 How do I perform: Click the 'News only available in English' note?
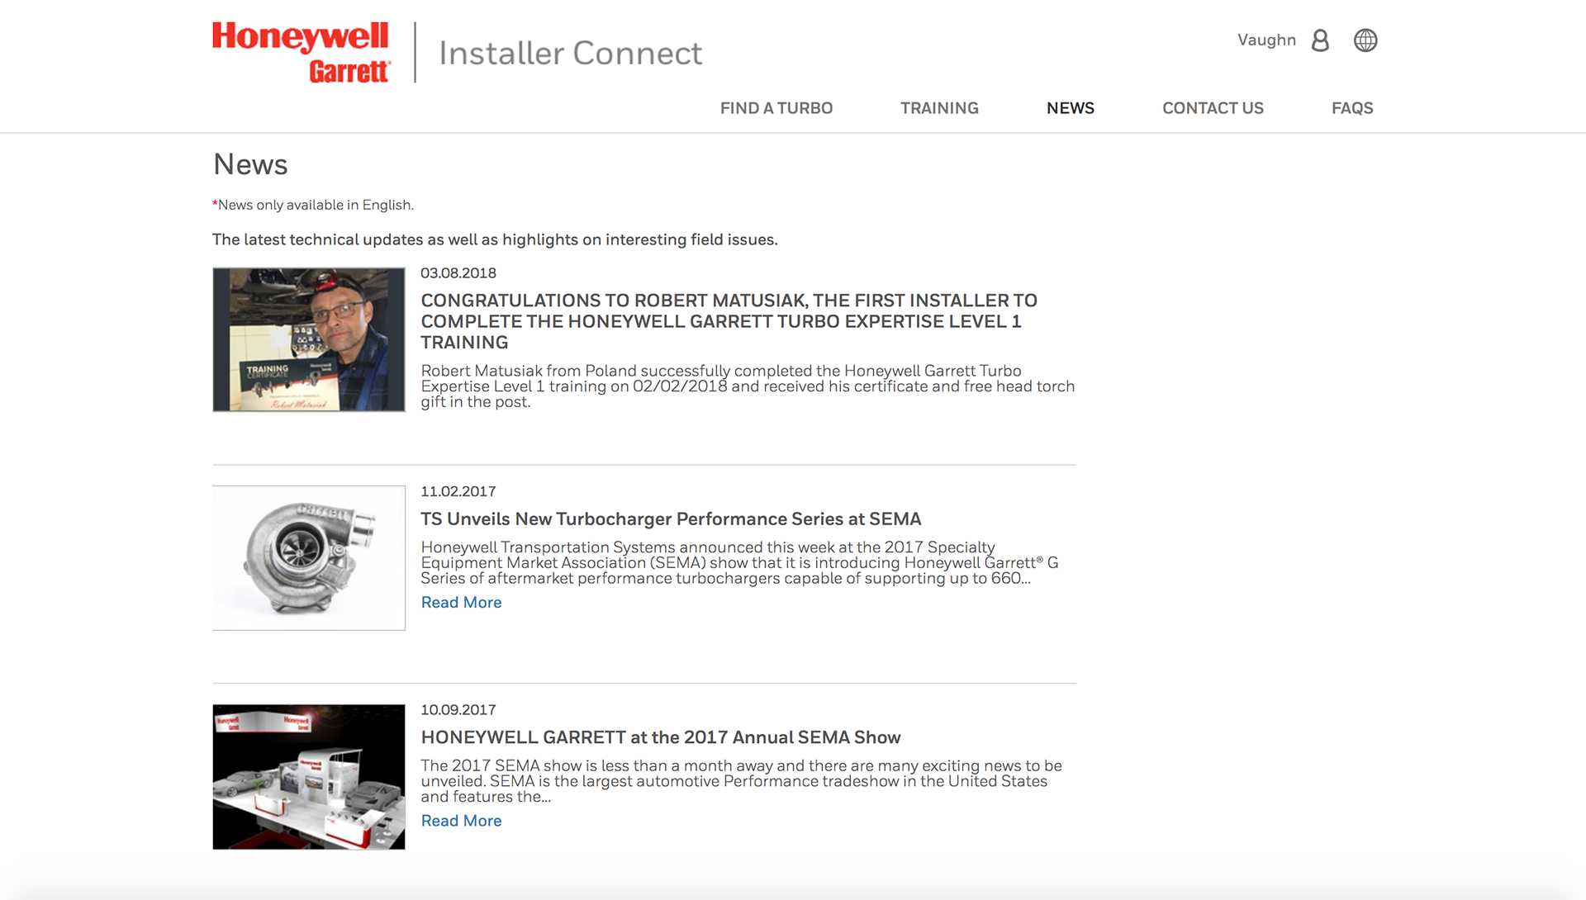313,205
